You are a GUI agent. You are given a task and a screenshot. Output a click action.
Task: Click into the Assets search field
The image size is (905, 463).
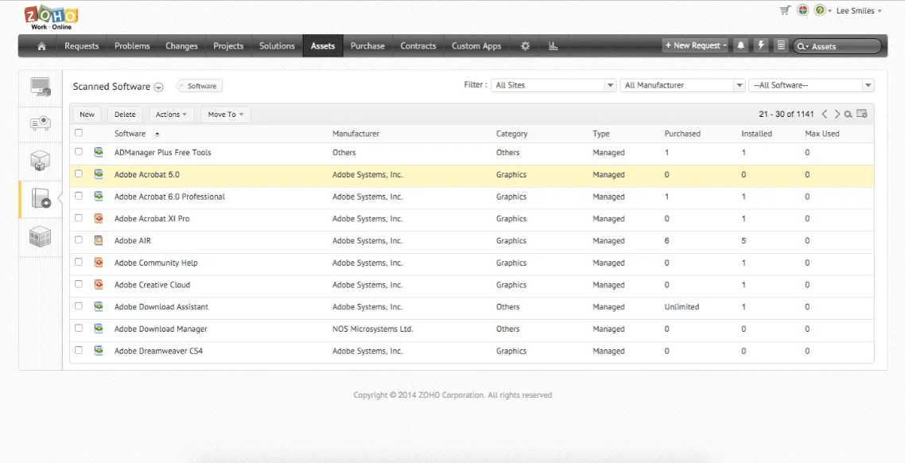843,47
